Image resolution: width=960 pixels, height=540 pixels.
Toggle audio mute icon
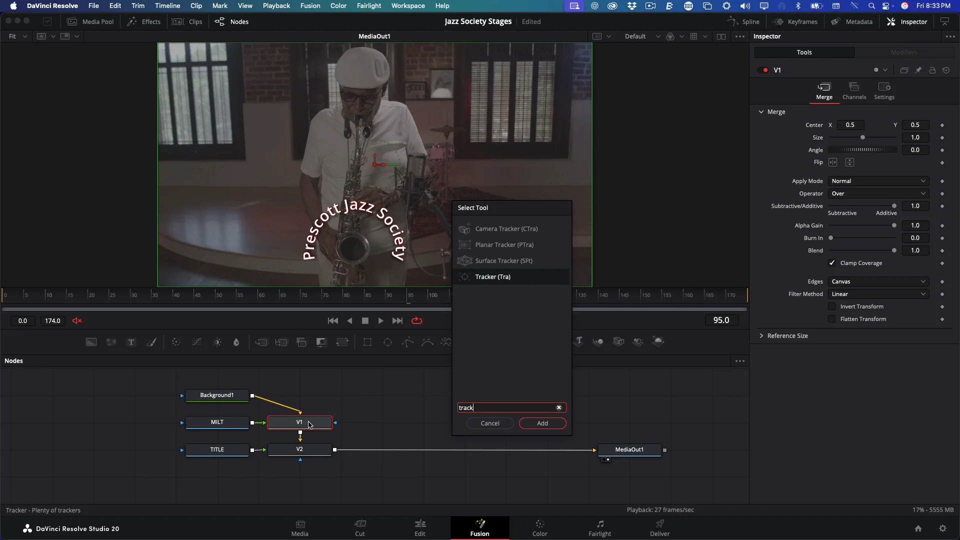(77, 321)
